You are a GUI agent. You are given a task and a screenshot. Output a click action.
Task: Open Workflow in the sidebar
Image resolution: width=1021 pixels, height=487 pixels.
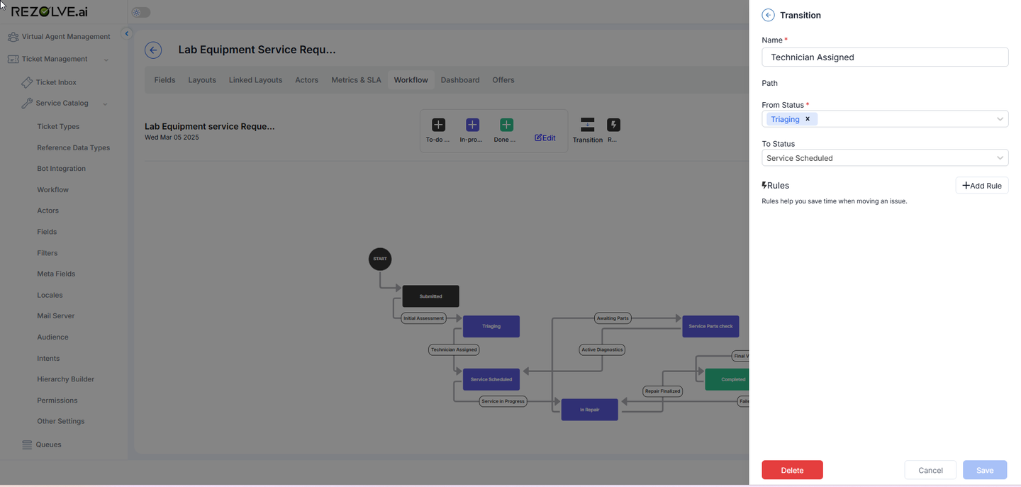53,190
